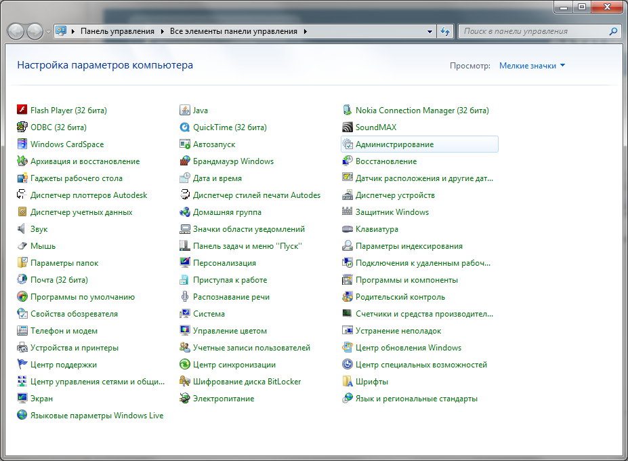The image size is (628, 461).
Task: Click the Защитник Windows wall icon
Action: [348, 212]
